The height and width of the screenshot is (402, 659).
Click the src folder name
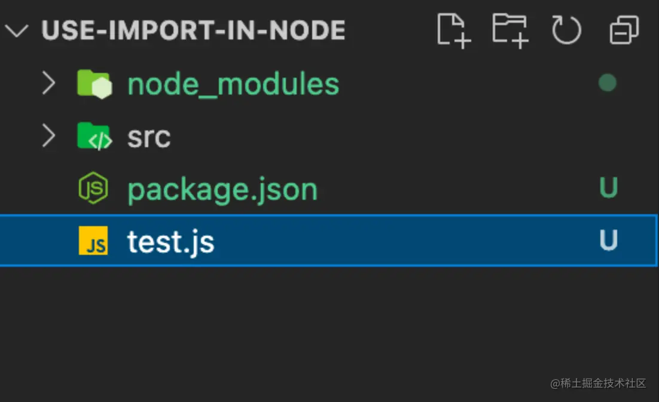click(x=148, y=136)
